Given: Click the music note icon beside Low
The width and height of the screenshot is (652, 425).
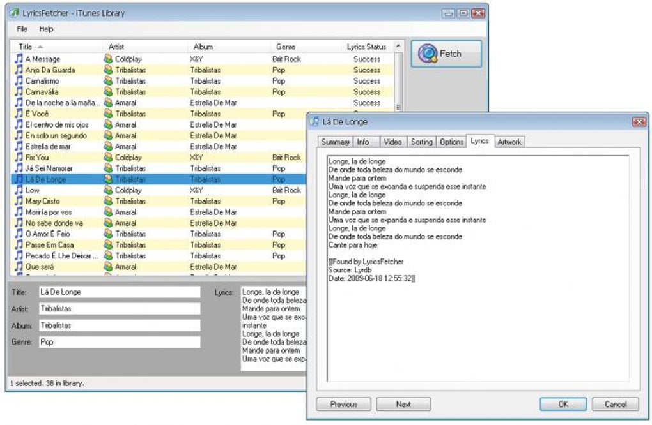Looking at the screenshot, I should pyautogui.click(x=19, y=190).
